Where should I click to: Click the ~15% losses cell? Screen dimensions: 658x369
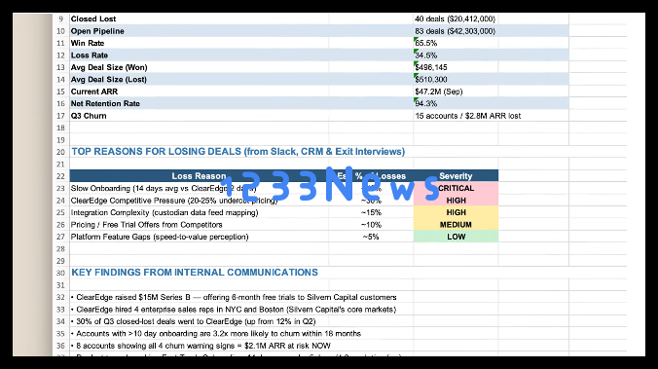point(371,212)
